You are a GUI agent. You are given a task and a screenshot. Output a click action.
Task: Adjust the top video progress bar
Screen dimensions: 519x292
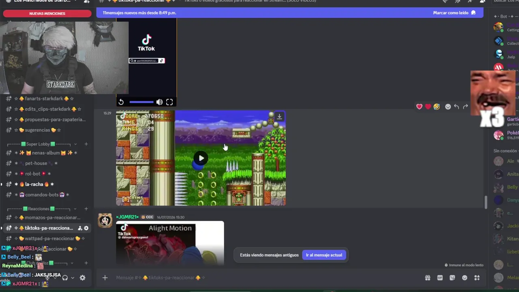pos(141,102)
